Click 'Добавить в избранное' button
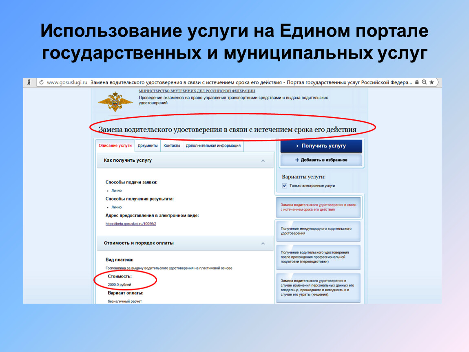Viewport: 469px width, 352px height. coord(321,160)
